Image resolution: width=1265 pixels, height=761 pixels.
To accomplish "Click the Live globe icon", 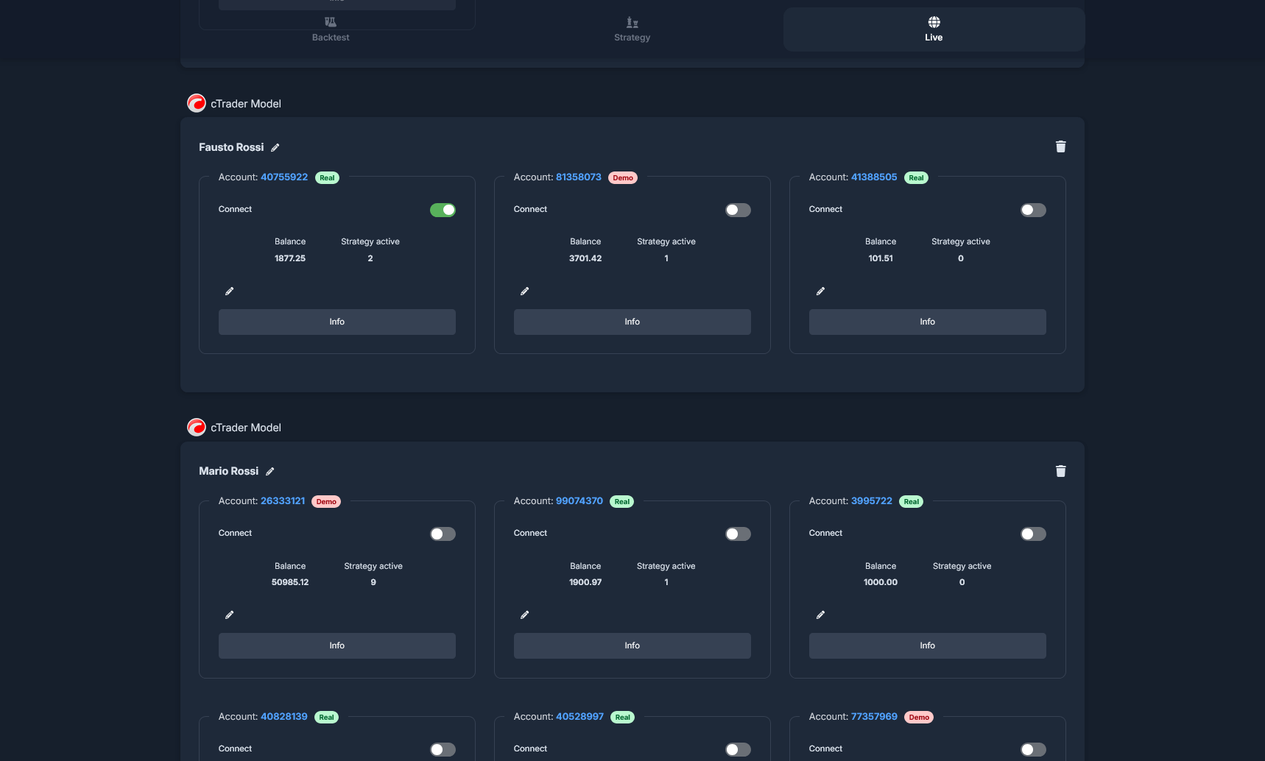I will point(934,22).
